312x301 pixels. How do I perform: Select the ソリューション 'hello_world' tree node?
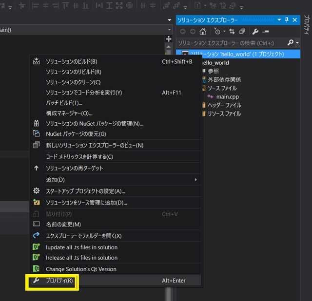tap(238, 54)
